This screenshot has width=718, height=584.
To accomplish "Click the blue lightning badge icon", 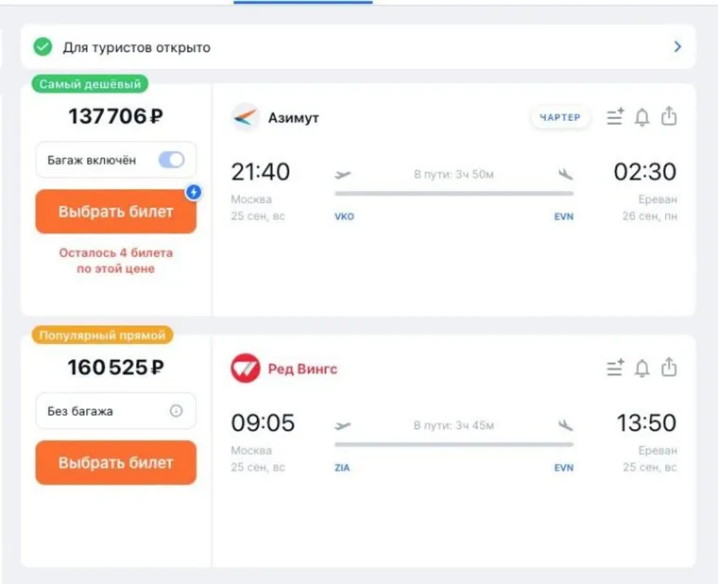I will [194, 192].
